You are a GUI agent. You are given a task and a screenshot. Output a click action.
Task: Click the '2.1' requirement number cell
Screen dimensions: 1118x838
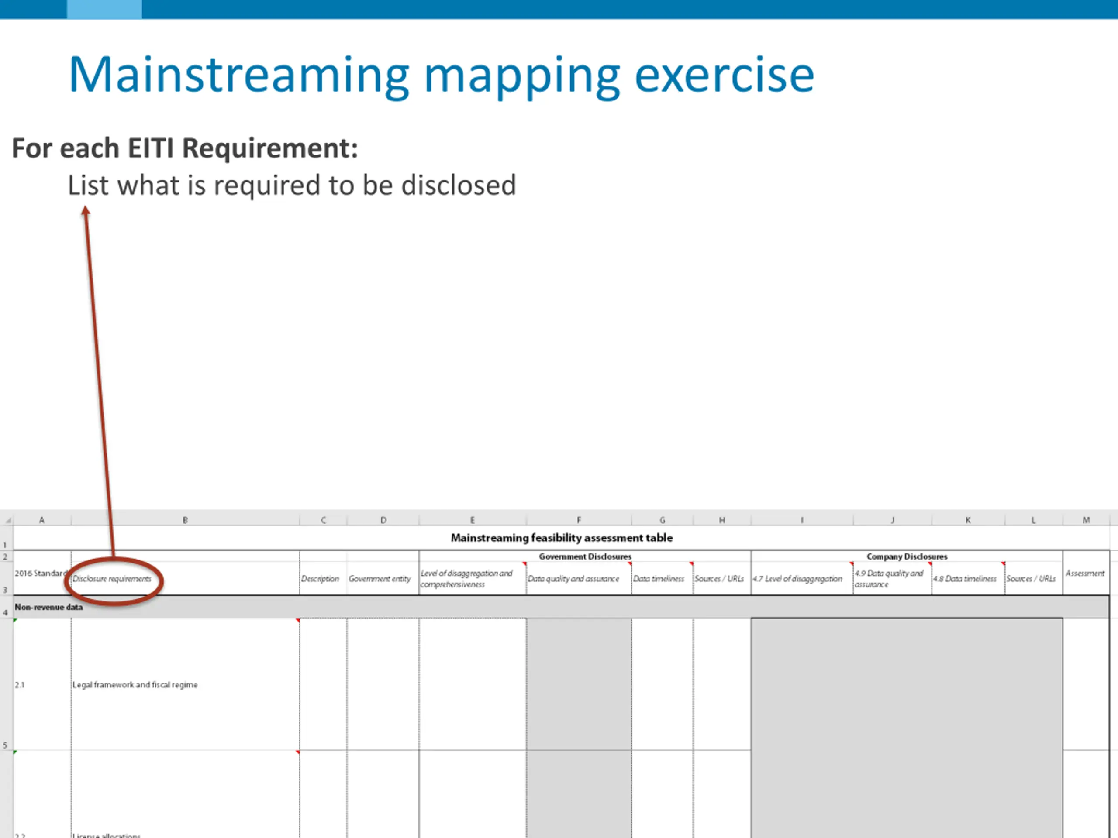click(x=42, y=684)
